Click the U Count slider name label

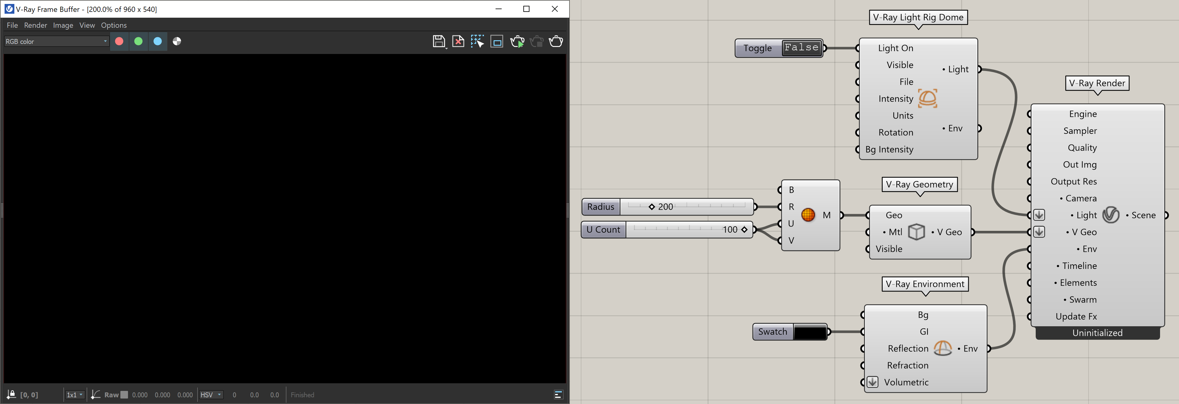point(603,229)
